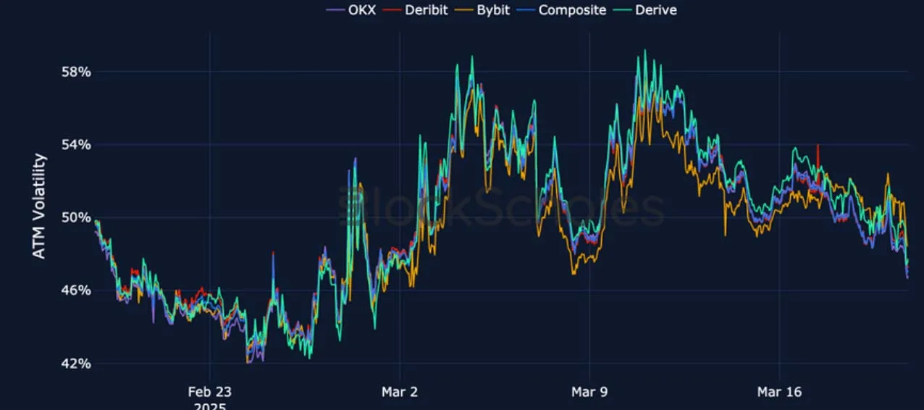Click the ATM Volatility axis title
Screen dimensions: 924x410
40,206
